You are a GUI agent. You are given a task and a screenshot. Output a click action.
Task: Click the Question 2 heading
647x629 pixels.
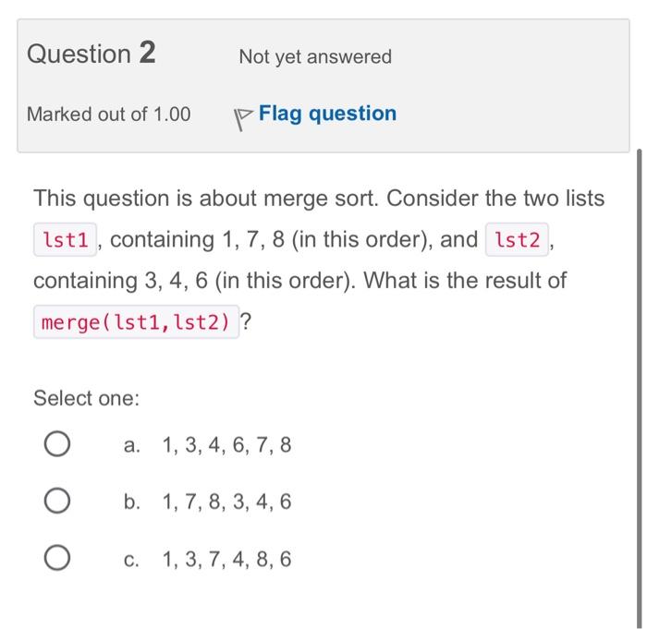coord(92,54)
